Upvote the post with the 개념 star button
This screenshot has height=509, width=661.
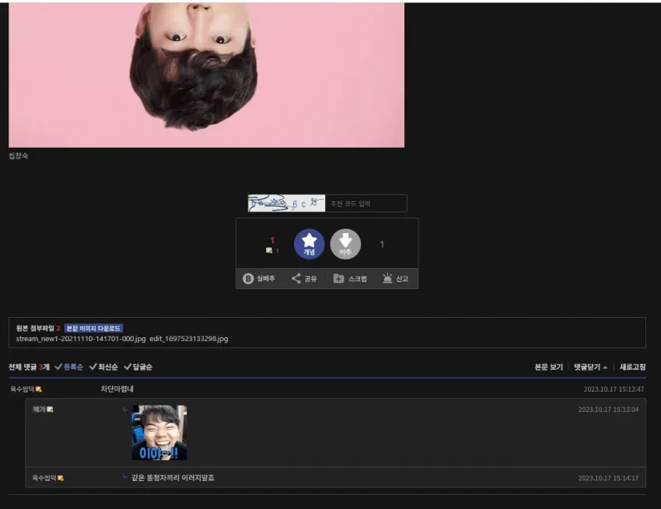(x=309, y=244)
